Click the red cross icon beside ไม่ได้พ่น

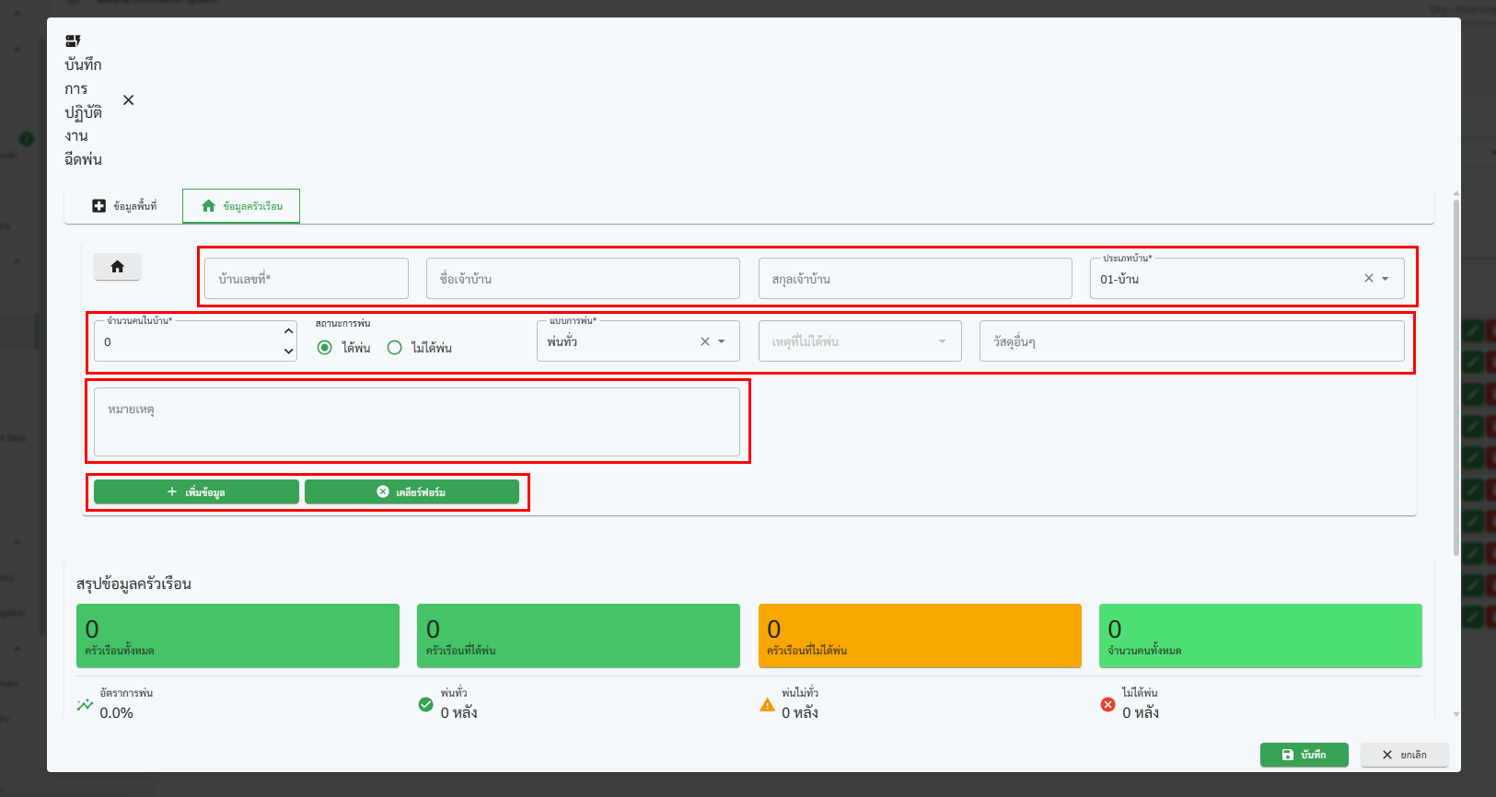[x=1108, y=705]
